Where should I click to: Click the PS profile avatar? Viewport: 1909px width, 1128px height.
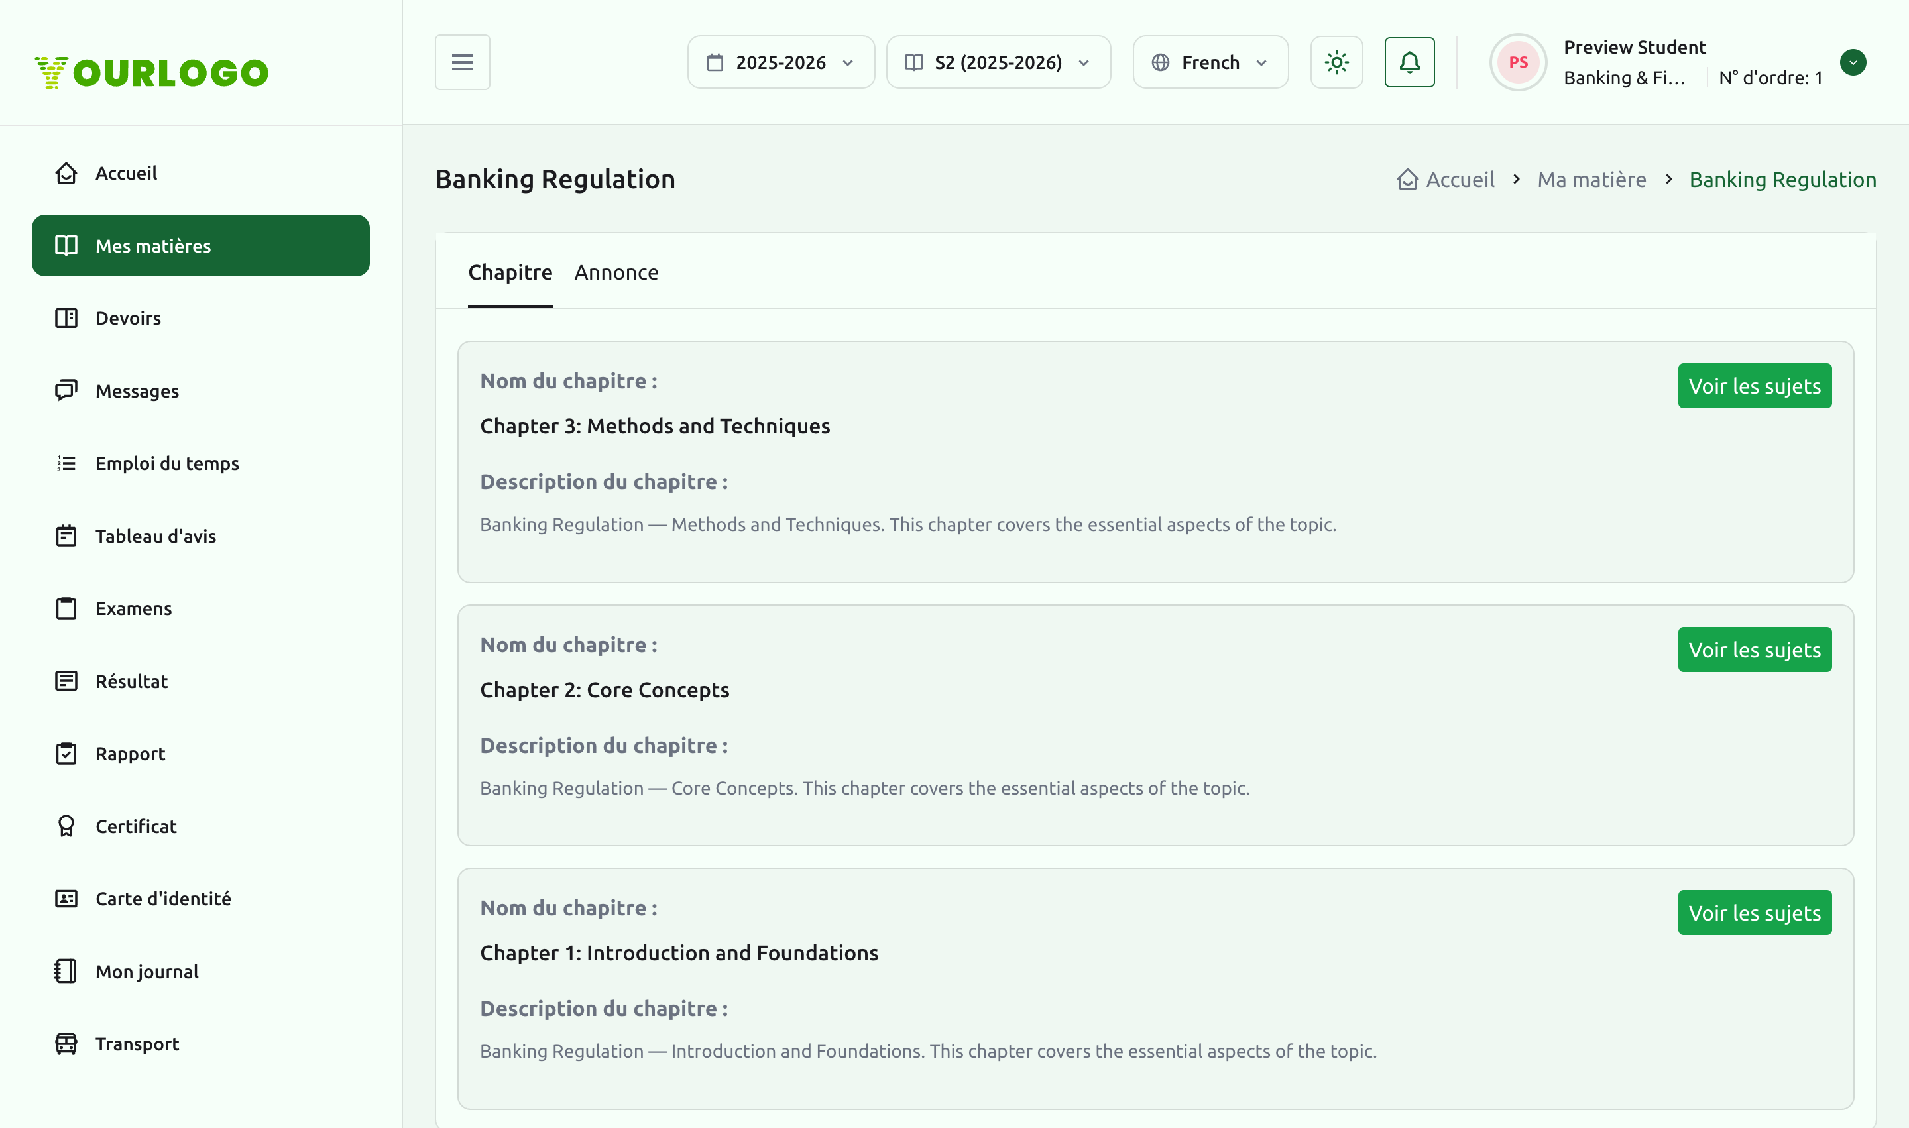[1518, 62]
